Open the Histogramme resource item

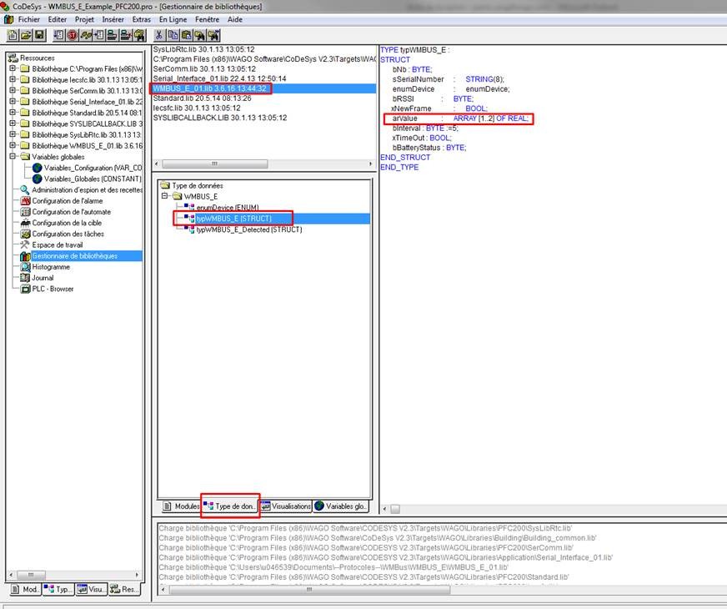pos(51,267)
